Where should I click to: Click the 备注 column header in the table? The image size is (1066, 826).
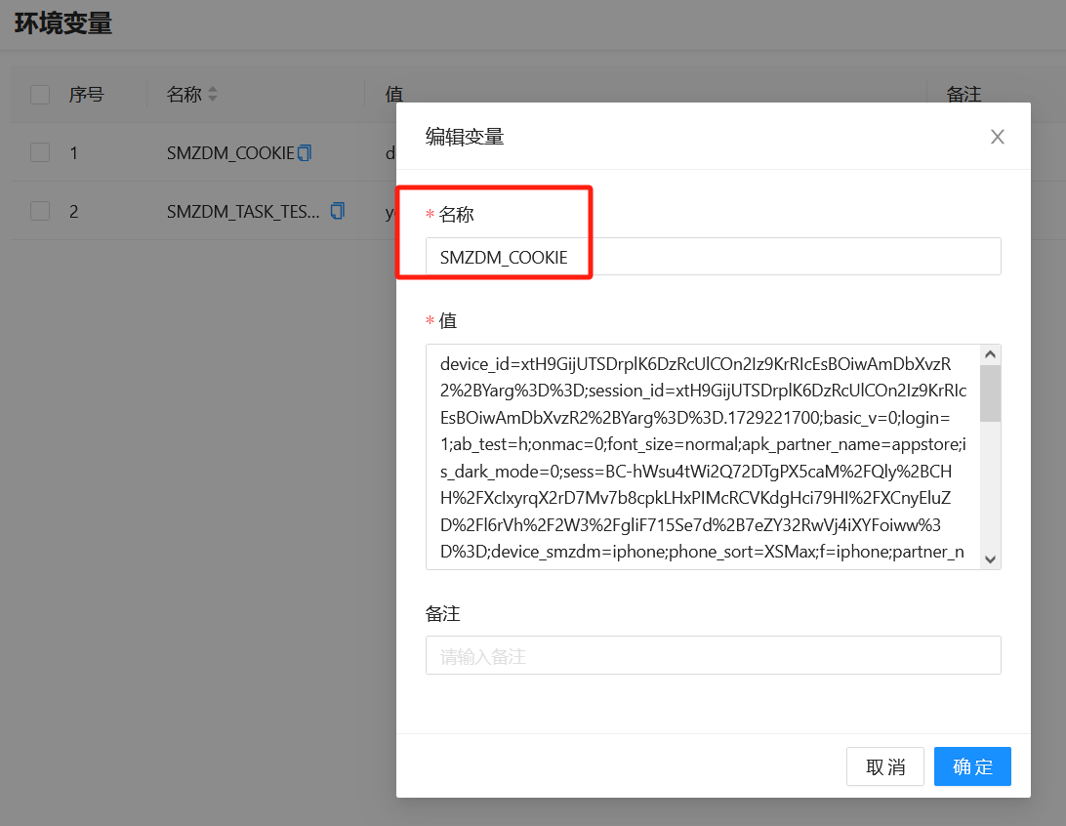tap(964, 95)
